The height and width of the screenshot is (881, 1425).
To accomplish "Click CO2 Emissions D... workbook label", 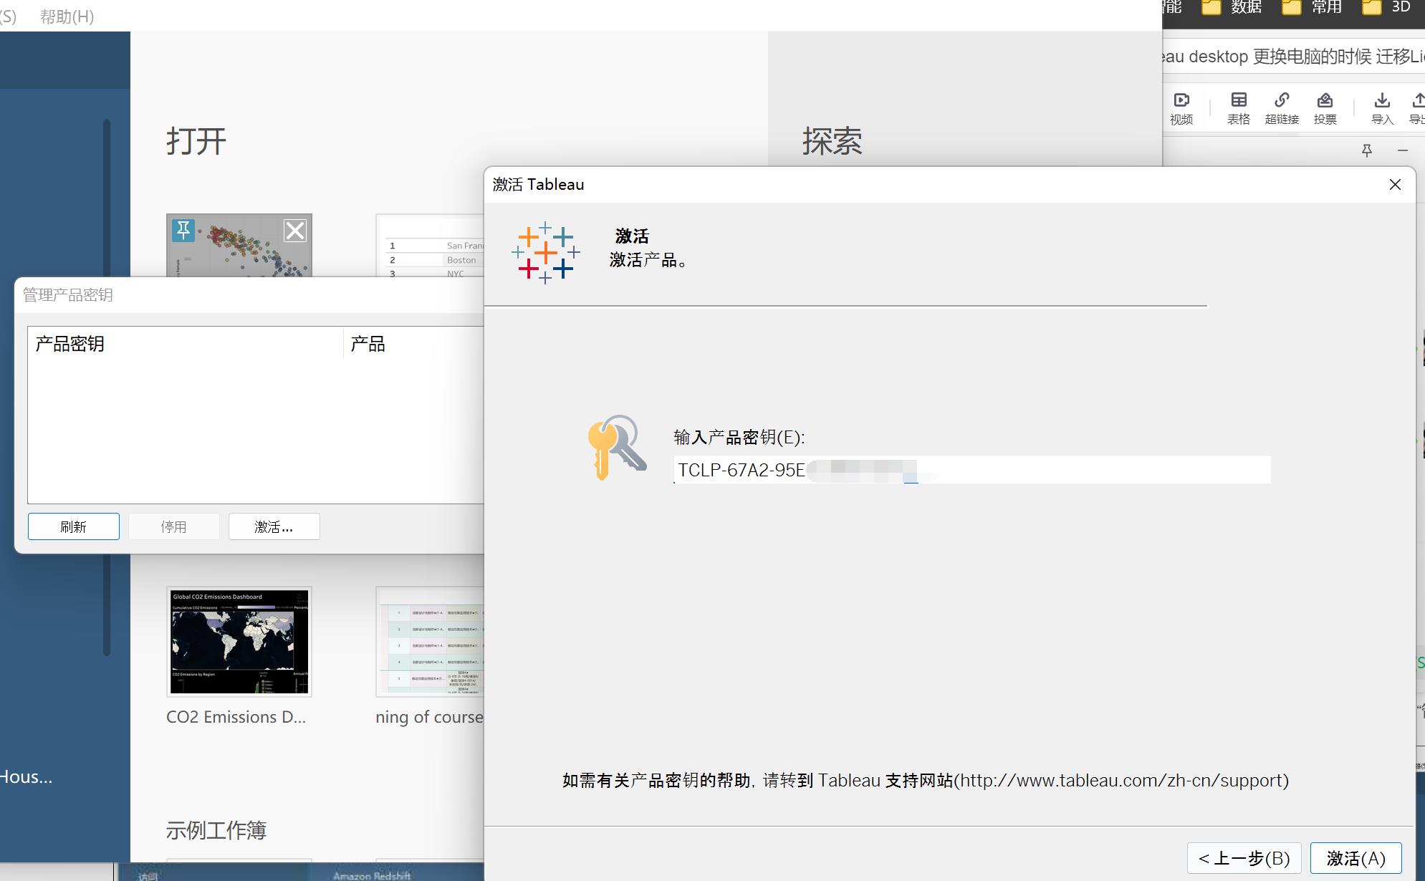I will click(x=236, y=717).
